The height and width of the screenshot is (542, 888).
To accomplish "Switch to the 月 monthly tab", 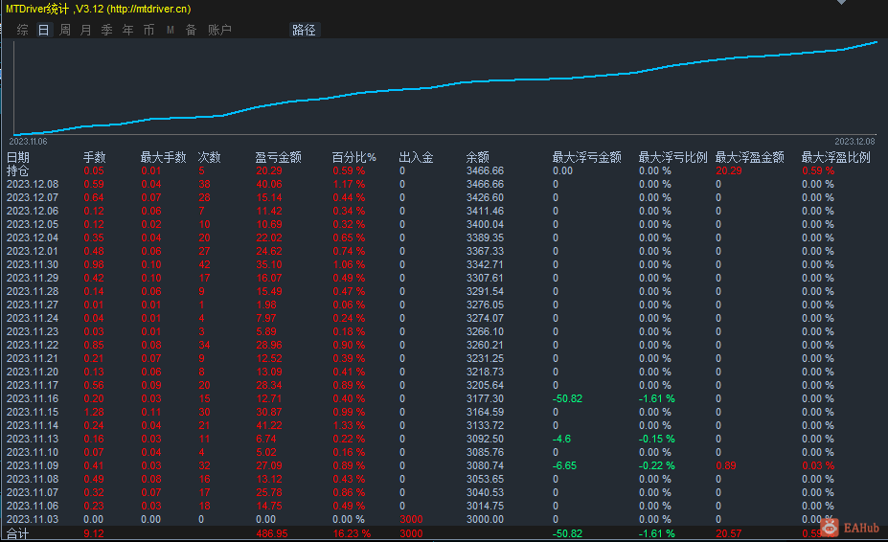I will (x=86, y=30).
